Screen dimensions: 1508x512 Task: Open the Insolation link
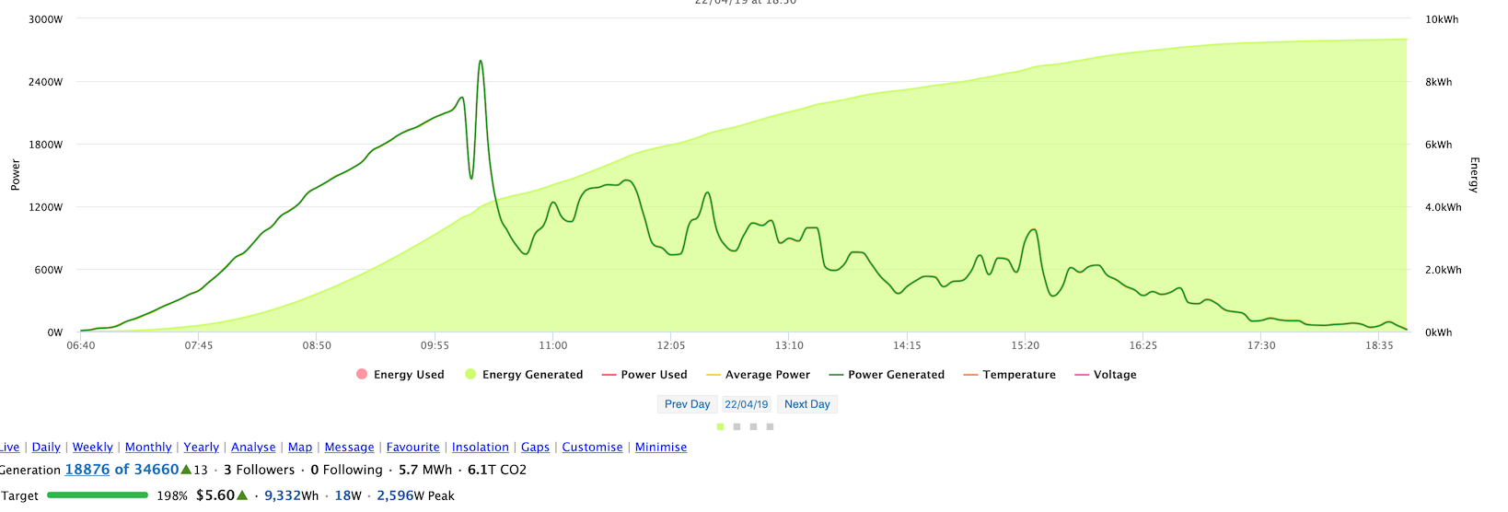(x=481, y=448)
